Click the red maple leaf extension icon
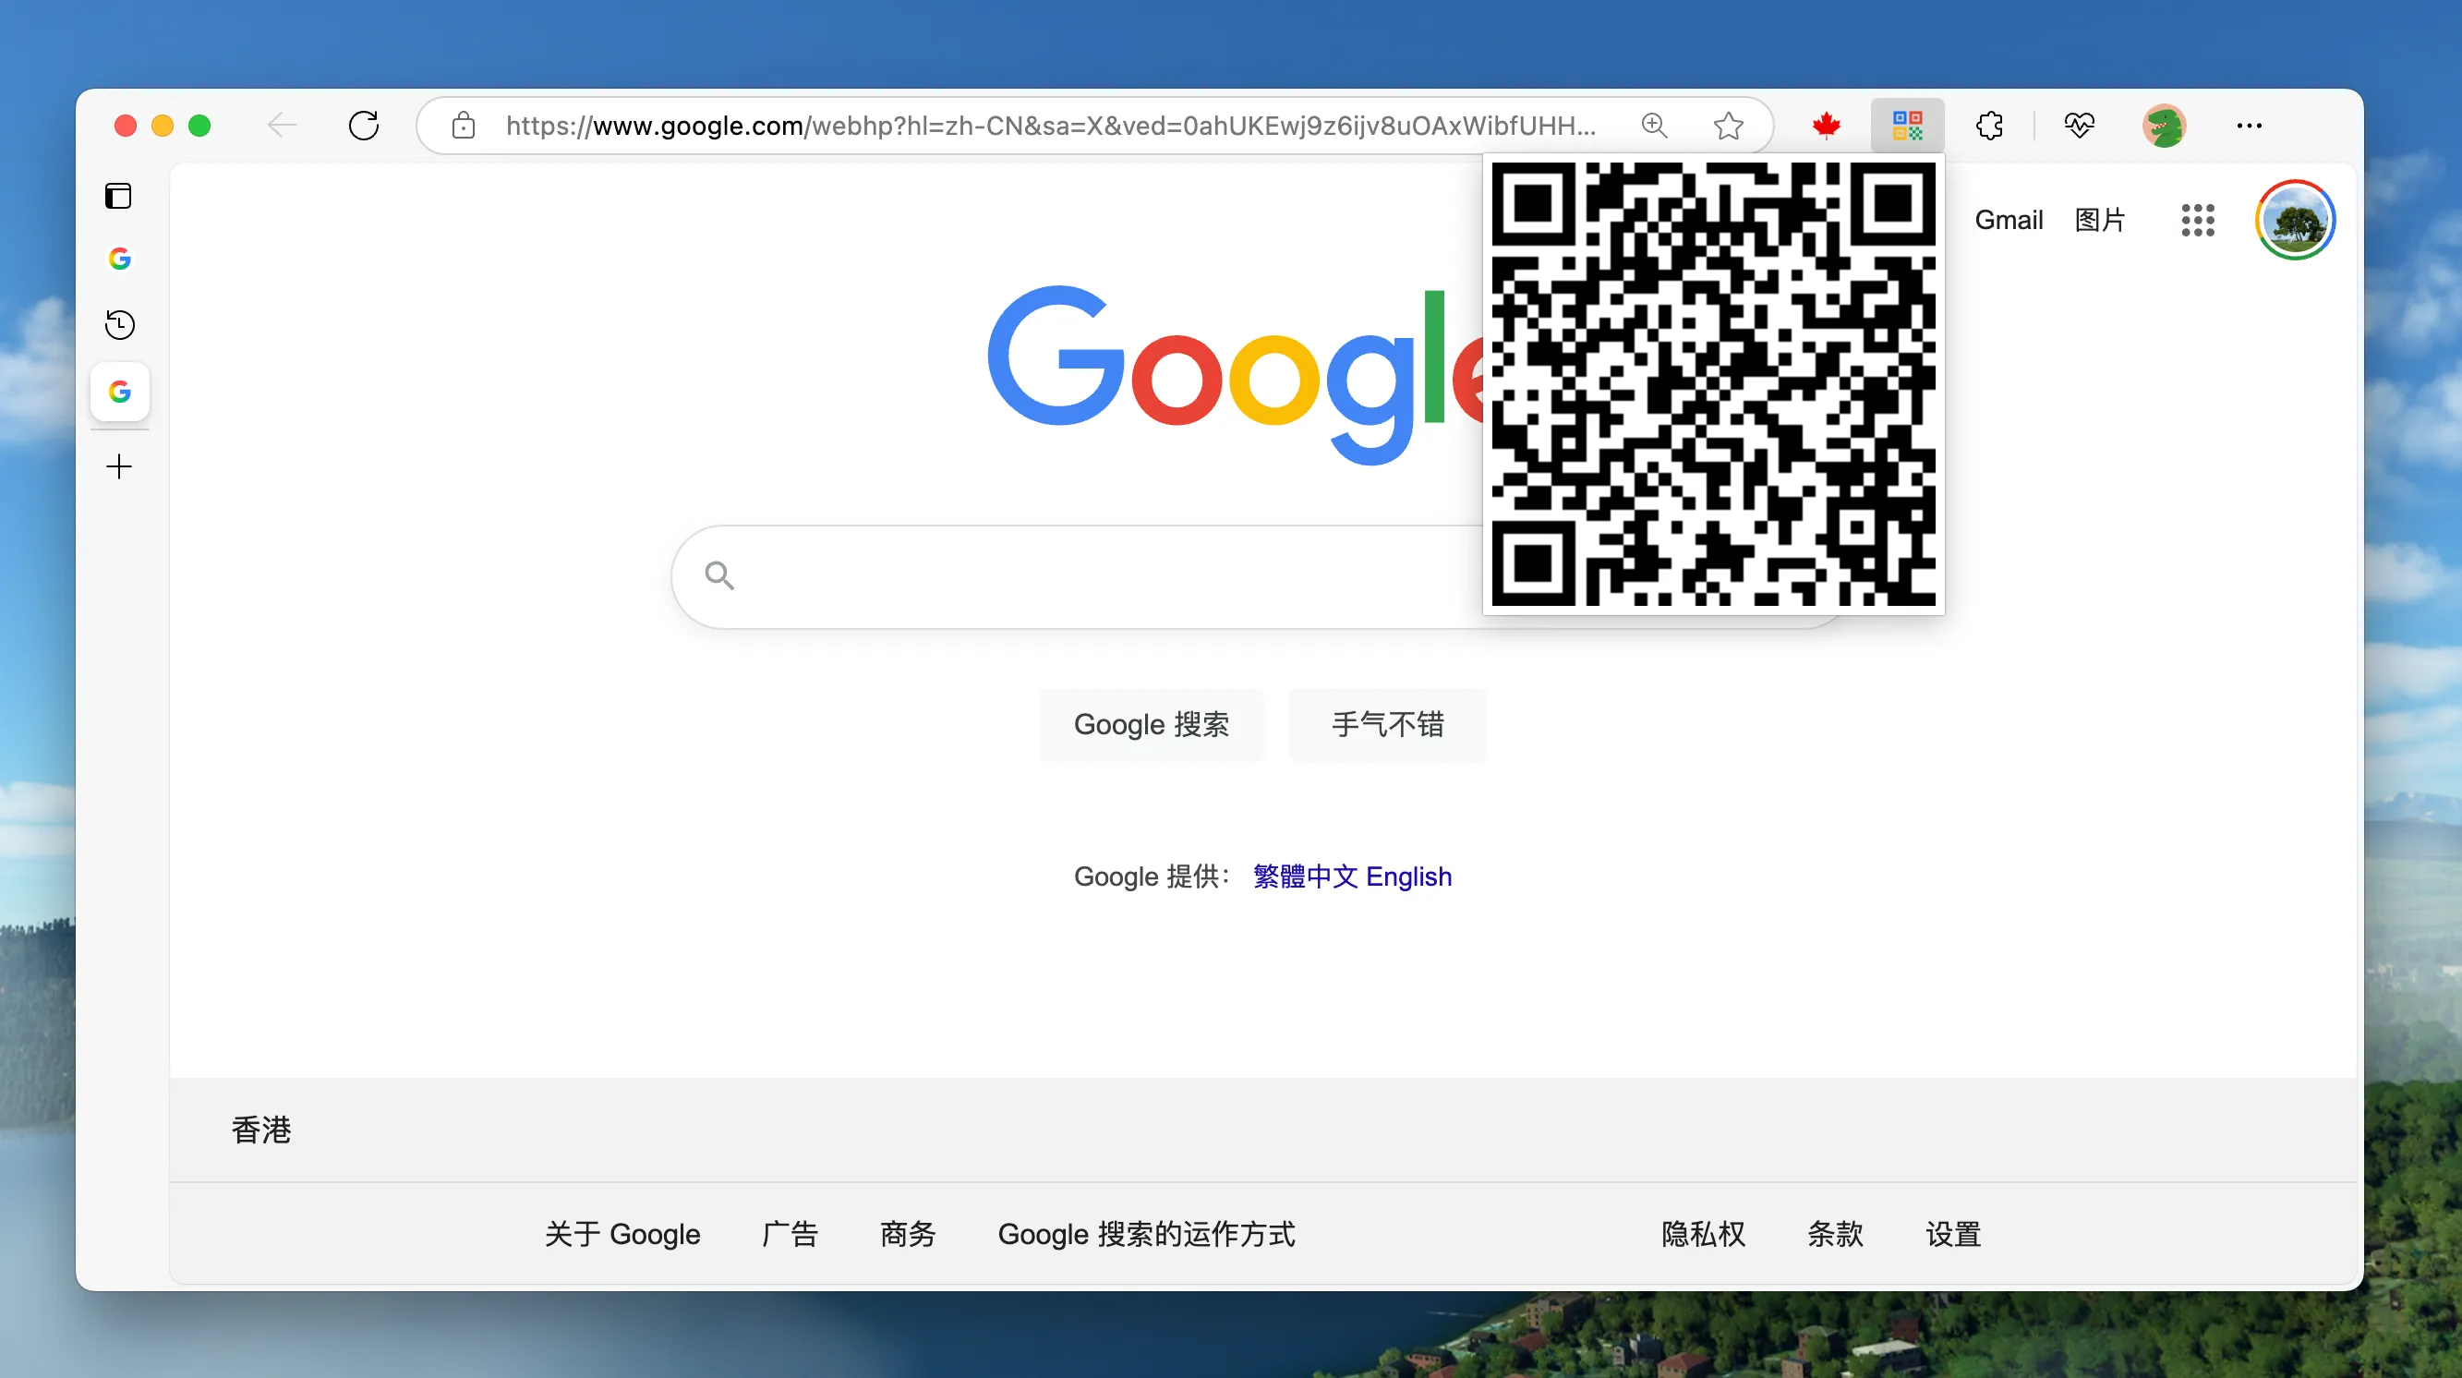Image resolution: width=2462 pixels, height=1378 pixels. (1827, 126)
